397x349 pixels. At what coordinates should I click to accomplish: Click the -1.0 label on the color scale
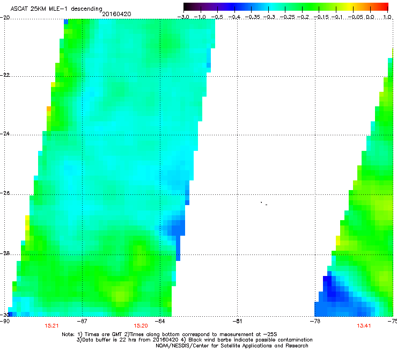tap(200, 17)
